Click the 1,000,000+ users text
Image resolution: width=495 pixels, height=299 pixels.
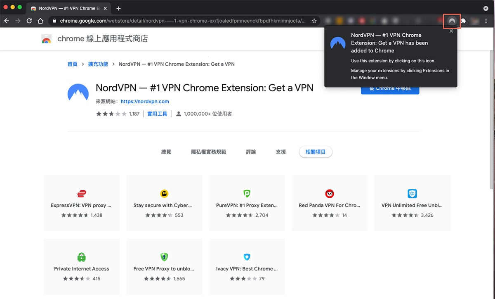click(x=208, y=114)
